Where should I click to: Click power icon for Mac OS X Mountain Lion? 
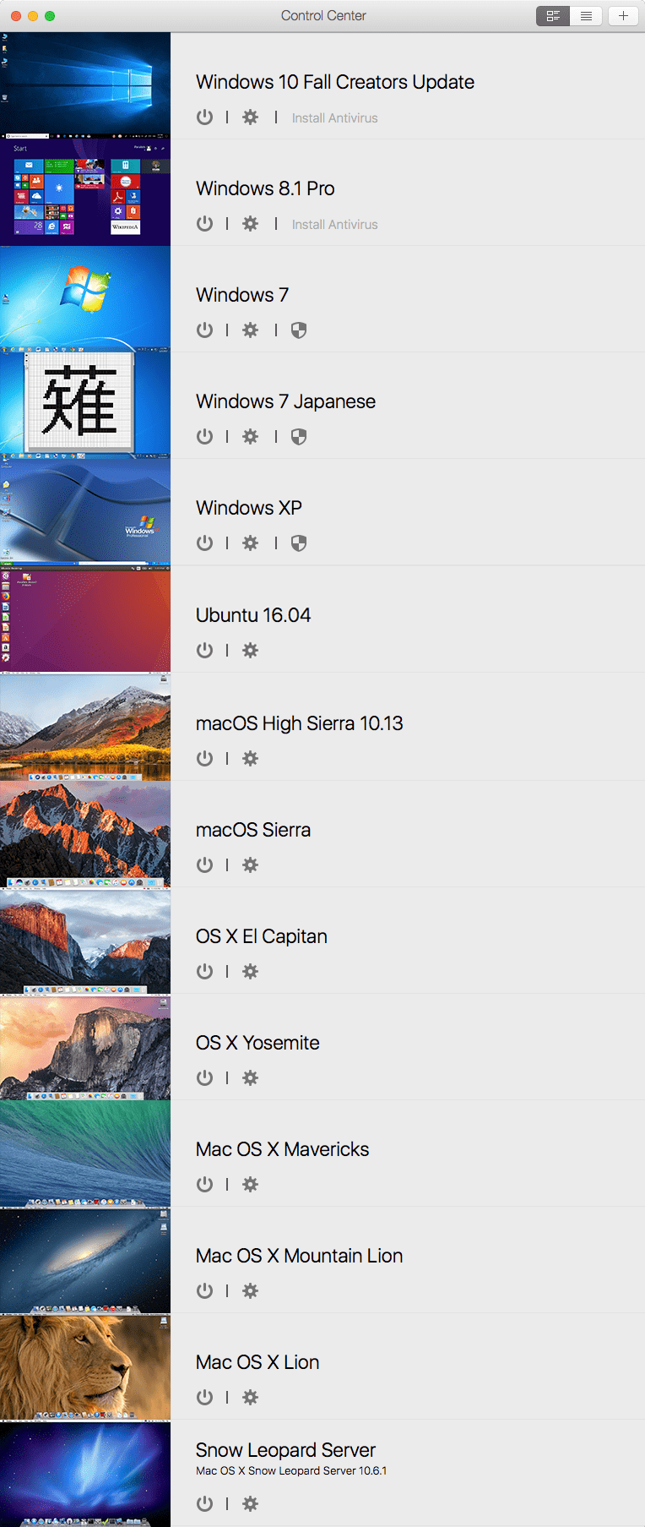204,1291
